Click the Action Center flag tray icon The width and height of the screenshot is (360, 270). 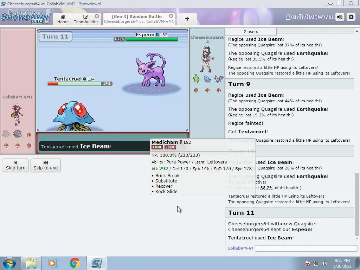[307, 264]
